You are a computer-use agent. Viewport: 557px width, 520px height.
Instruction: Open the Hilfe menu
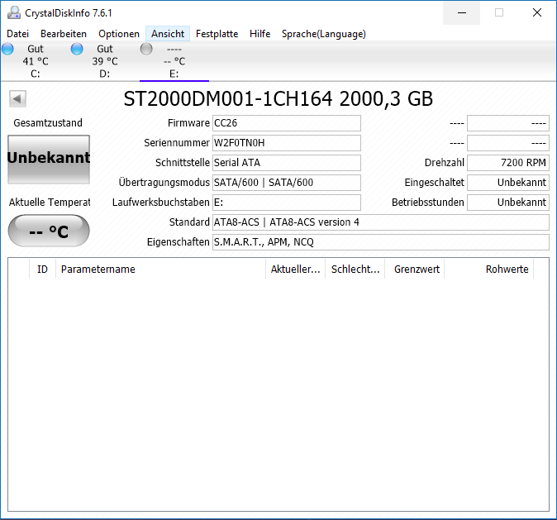coord(260,34)
